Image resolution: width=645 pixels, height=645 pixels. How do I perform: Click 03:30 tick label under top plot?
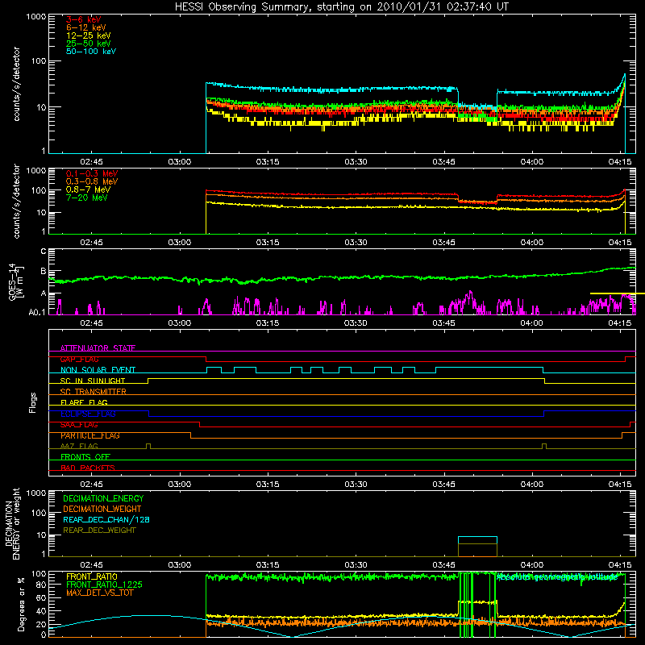pyautogui.click(x=356, y=162)
